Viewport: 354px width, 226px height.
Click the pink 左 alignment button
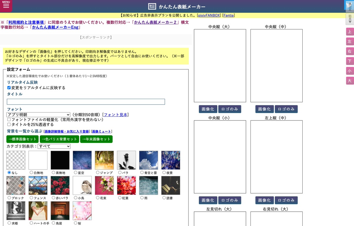tap(350, 41)
